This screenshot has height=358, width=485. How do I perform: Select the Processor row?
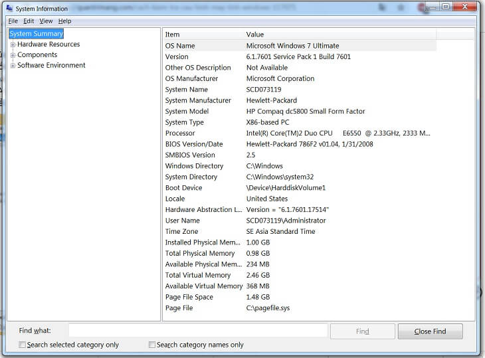(300, 133)
